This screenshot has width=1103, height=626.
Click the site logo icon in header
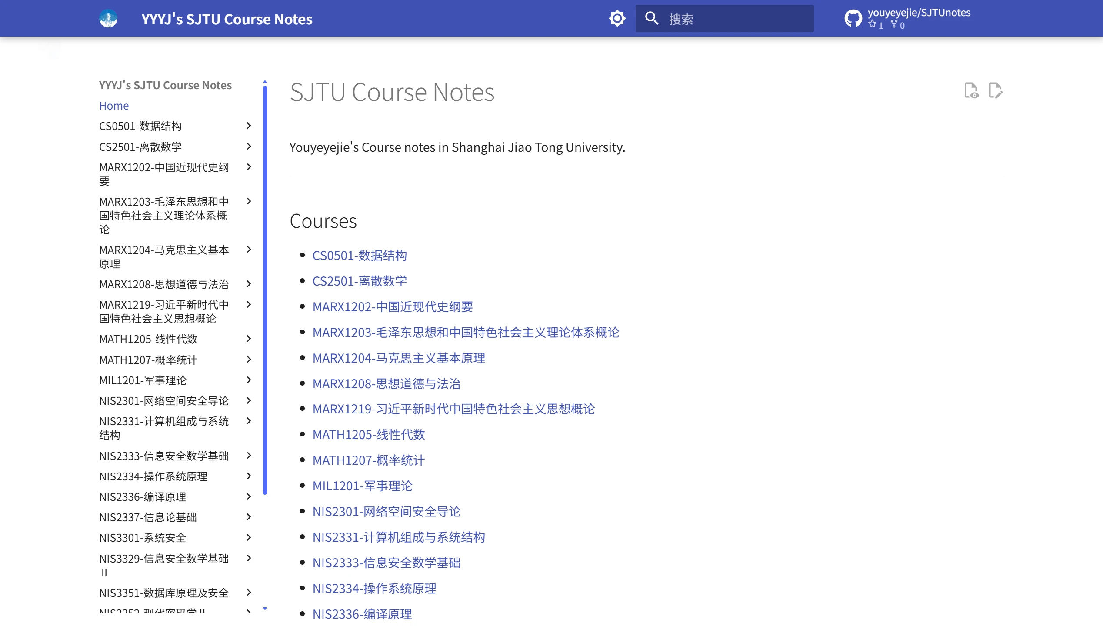[108, 18]
